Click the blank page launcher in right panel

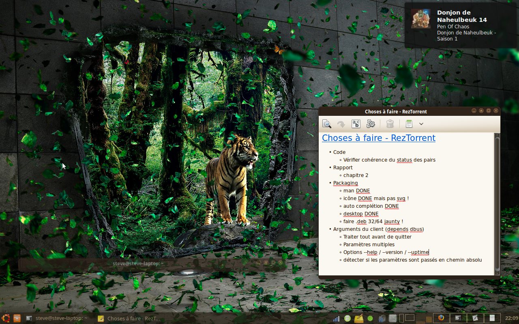(492, 318)
